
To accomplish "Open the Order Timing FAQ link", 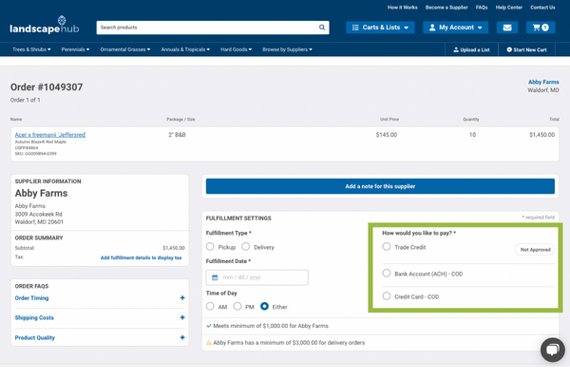I will tap(31, 297).
